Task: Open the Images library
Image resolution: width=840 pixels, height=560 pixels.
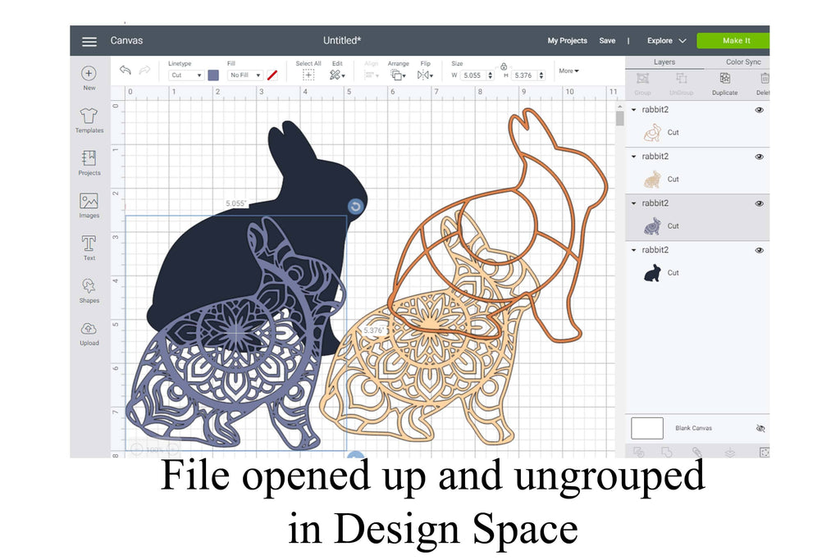Action: [x=89, y=201]
